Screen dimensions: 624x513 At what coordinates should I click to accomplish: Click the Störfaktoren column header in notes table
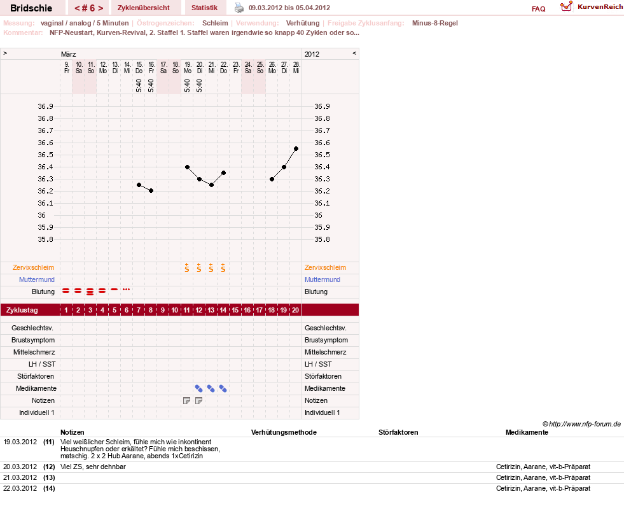click(x=398, y=433)
